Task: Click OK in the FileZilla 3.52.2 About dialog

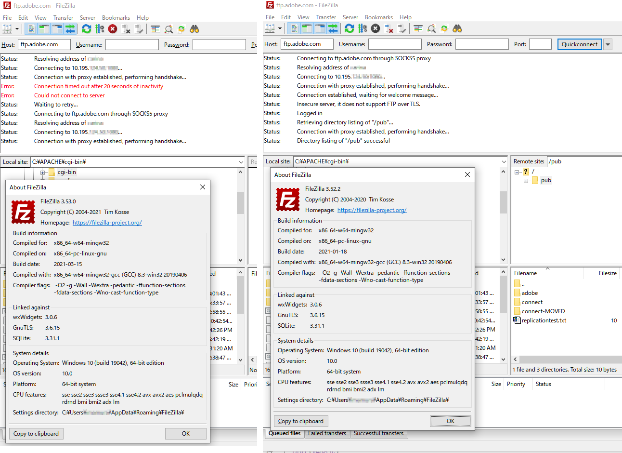Action: coord(451,421)
